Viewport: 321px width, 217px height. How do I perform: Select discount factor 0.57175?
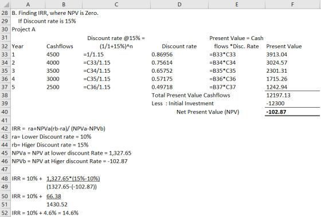(x=162, y=79)
